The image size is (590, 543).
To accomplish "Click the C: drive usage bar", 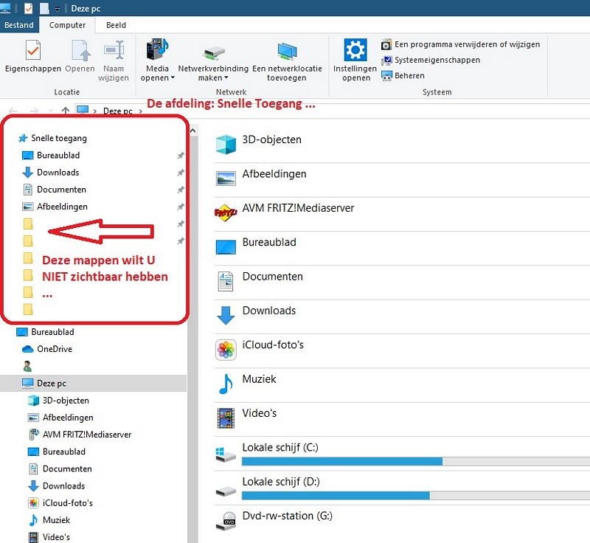I will [416, 461].
